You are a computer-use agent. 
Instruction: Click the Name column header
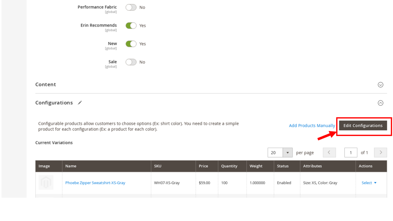[71, 166]
